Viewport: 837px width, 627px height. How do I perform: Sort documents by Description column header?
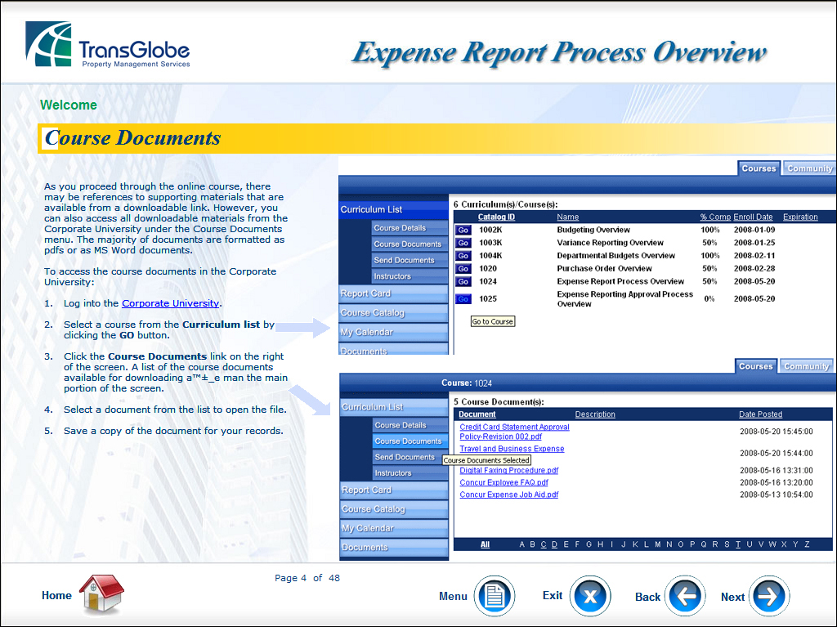(595, 414)
